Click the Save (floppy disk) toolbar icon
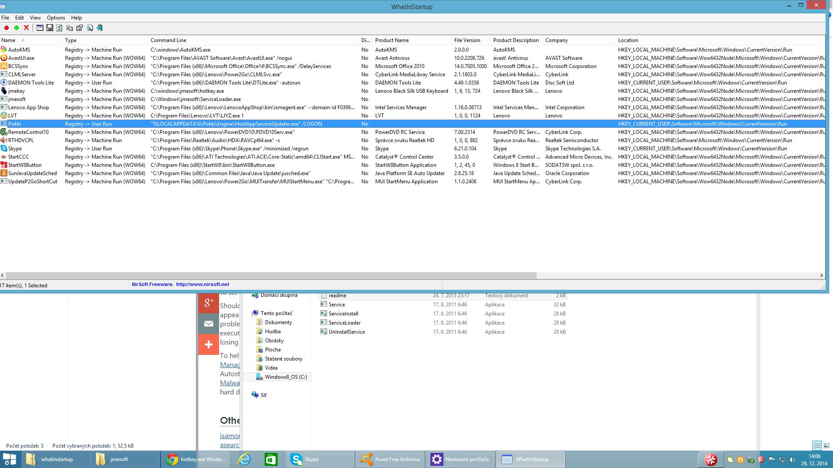Image resolution: width=833 pixels, height=468 pixels. point(50,28)
